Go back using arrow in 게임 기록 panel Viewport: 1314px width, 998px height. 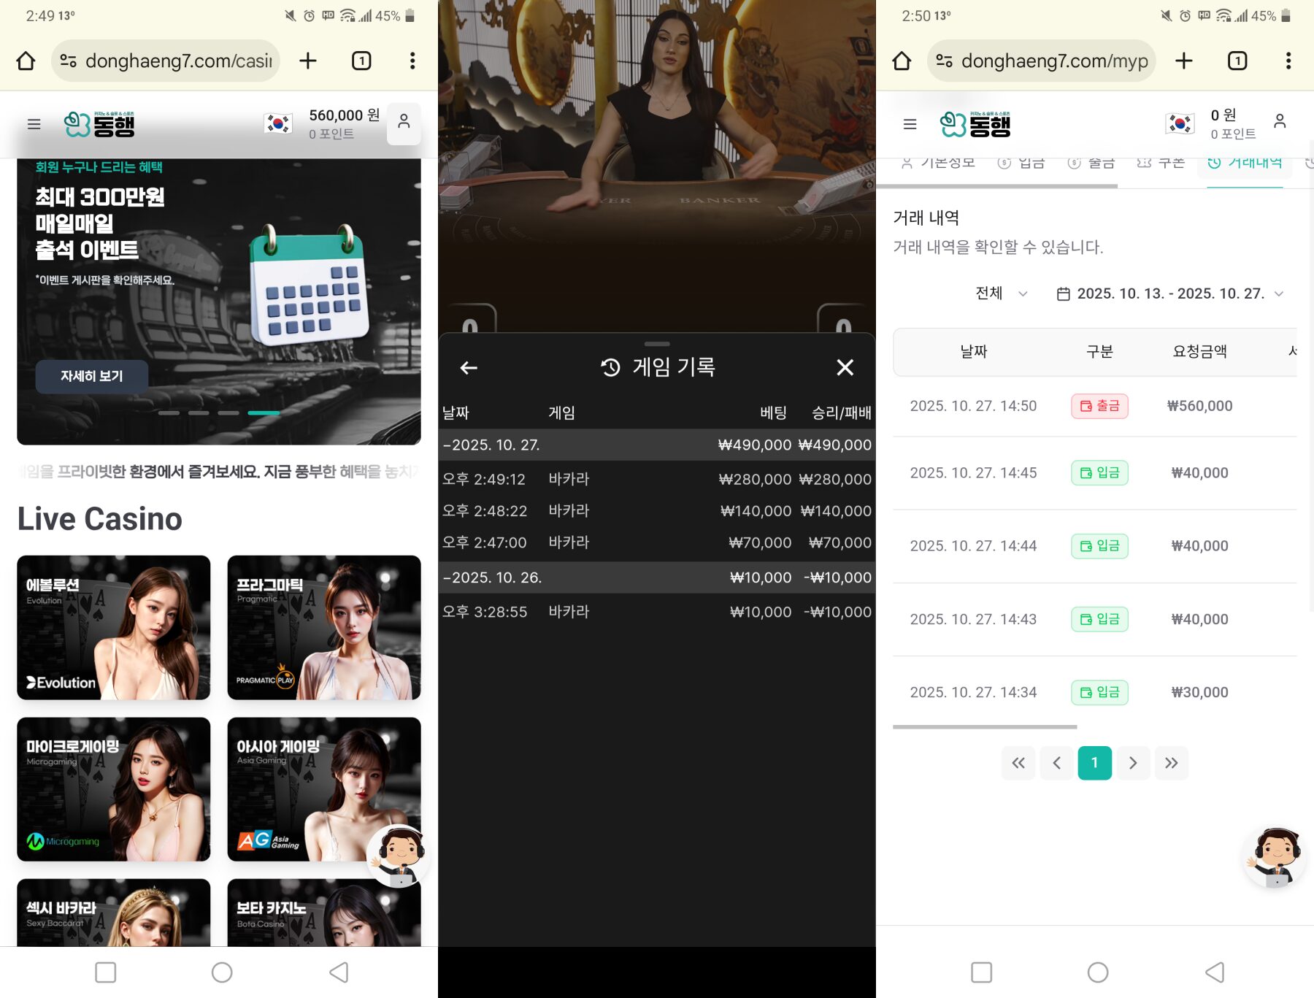469,368
